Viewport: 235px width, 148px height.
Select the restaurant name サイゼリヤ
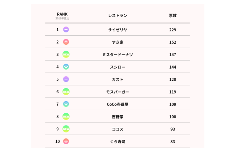point(117,30)
